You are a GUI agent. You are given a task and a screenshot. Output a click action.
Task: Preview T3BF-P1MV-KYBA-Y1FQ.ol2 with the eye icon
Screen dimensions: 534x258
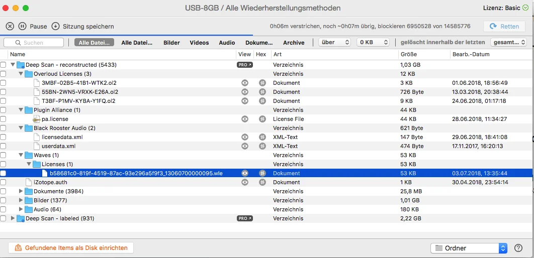(244, 100)
